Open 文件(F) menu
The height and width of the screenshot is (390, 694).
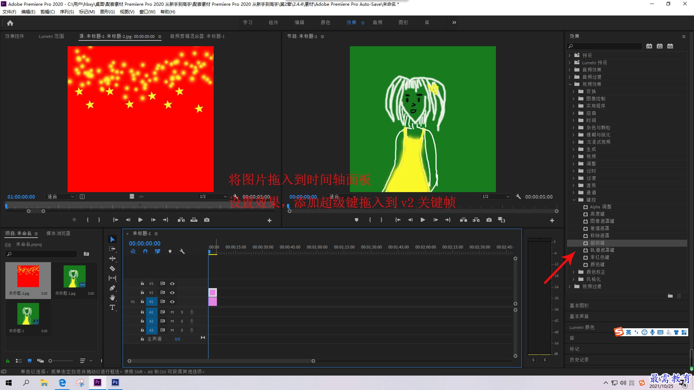9,12
